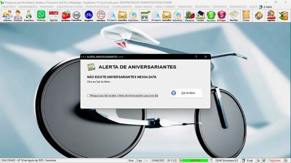291x163 pixels.
Task: Open the Agenda calendar icon
Action: 53,16
